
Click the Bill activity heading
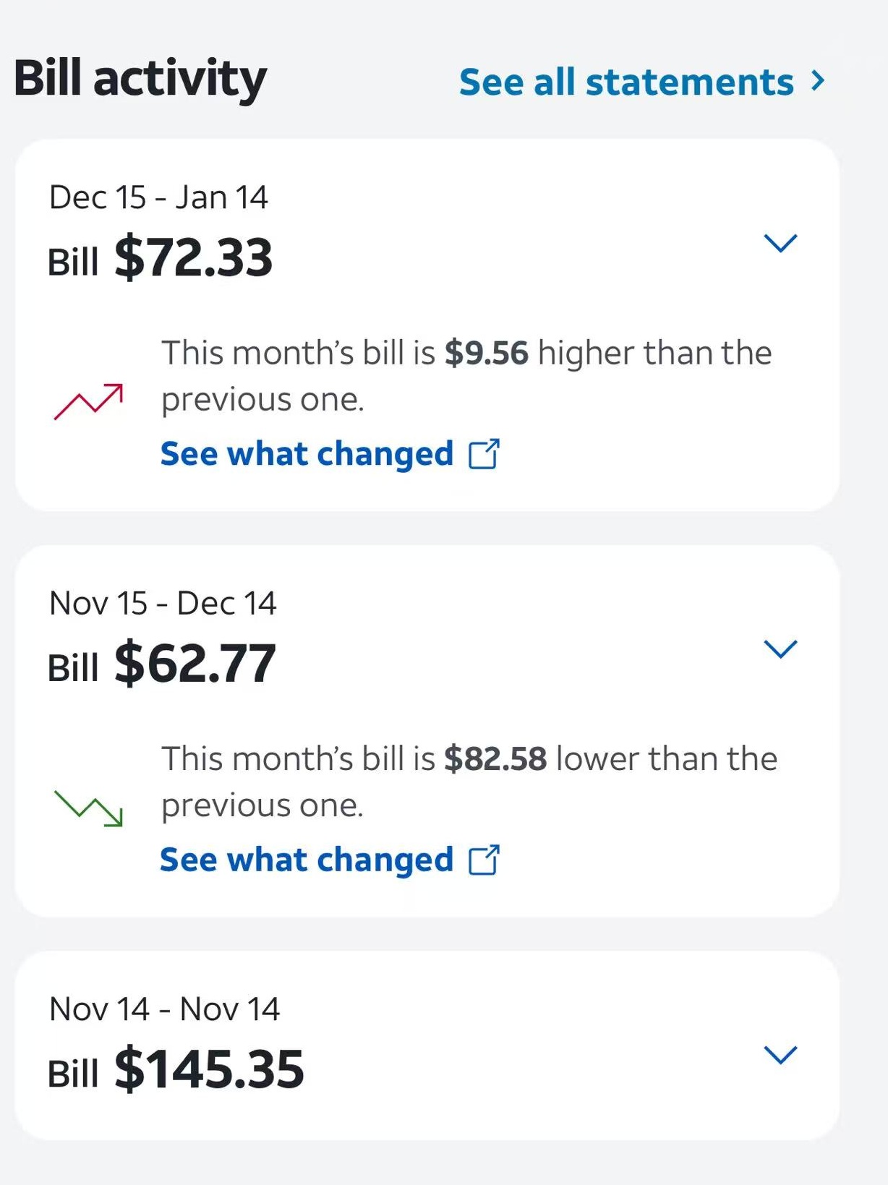click(x=140, y=78)
